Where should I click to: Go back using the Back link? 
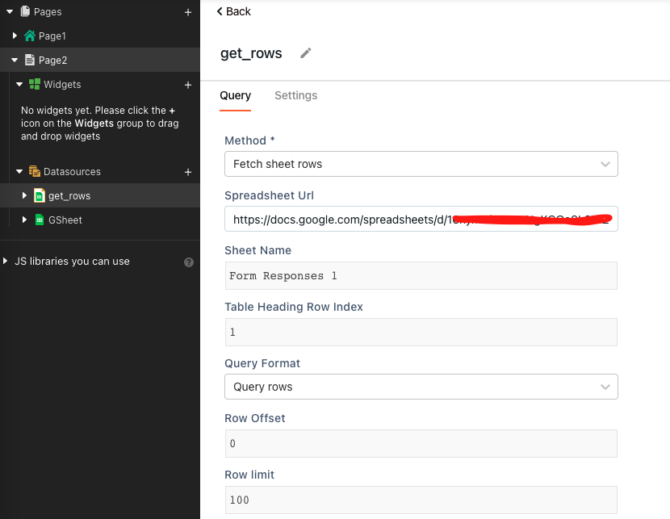(234, 11)
